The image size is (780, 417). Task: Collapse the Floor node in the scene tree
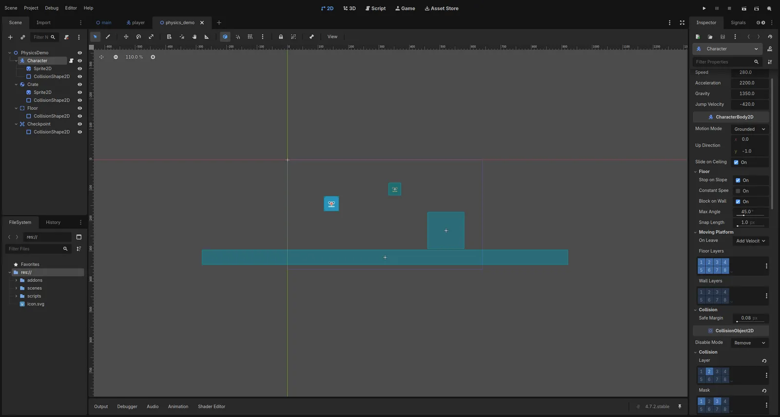(16, 108)
